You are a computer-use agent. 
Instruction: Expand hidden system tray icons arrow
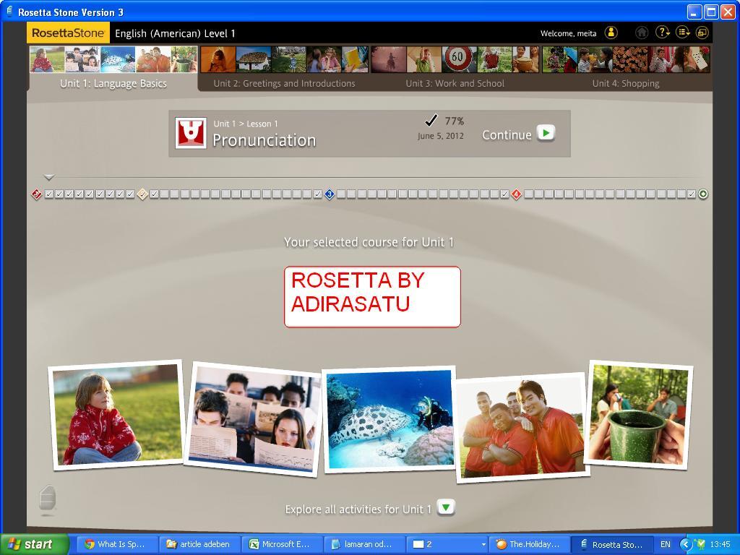(x=686, y=545)
